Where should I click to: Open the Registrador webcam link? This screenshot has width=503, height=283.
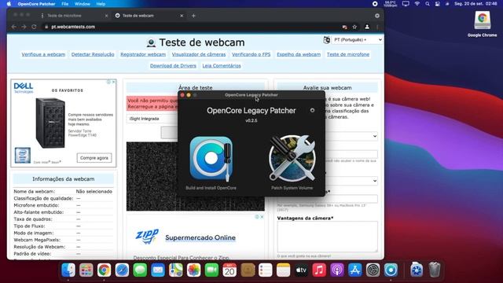click(x=143, y=54)
